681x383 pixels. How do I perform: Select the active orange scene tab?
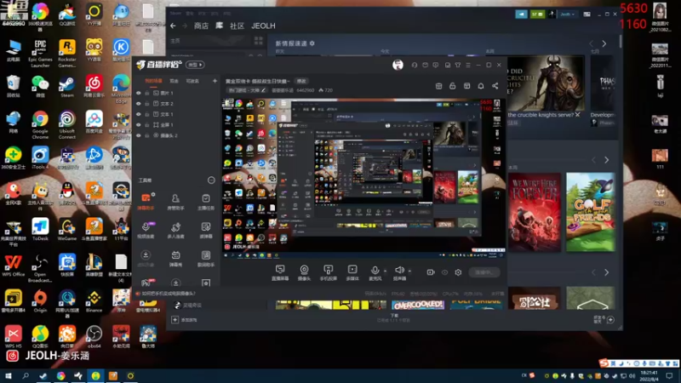153,81
